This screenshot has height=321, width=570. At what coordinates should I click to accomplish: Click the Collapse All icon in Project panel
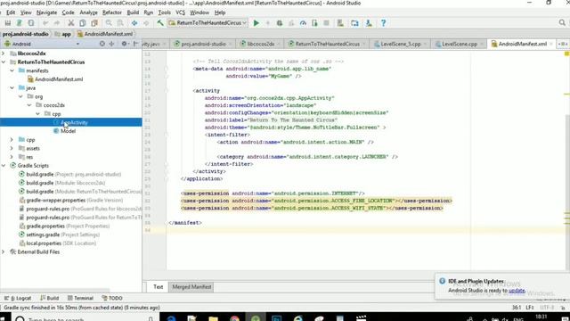pos(111,44)
